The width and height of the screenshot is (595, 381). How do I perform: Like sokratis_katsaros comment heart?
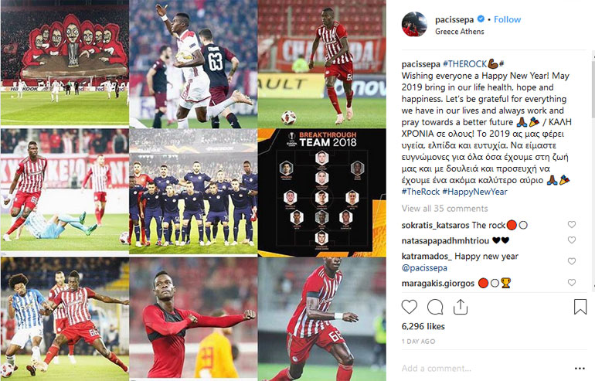(572, 225)
